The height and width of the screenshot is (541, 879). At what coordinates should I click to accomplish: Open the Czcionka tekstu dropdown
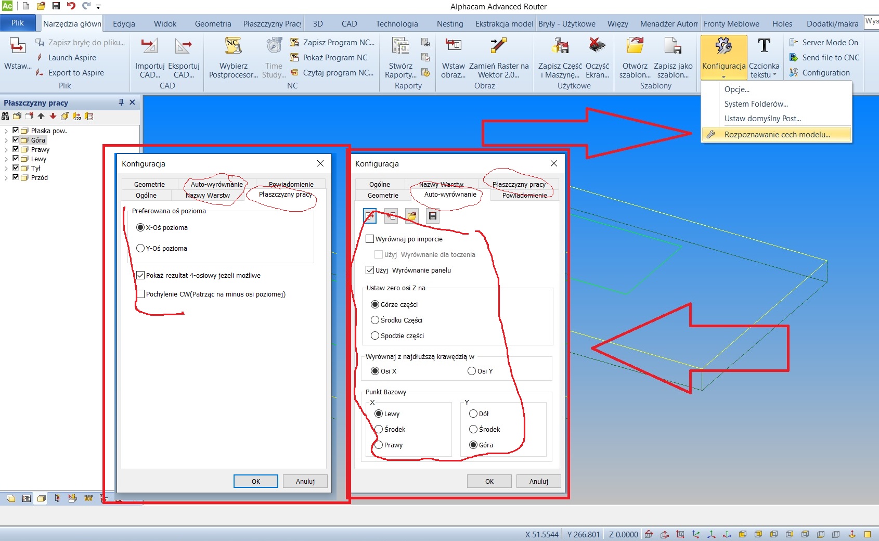coord(764,57)
